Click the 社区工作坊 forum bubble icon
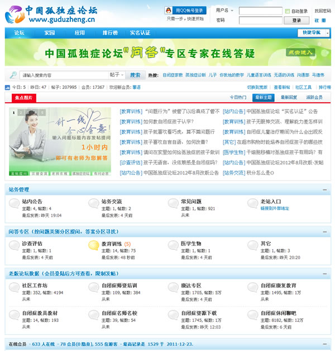Screen dimensions: 335x351 (x=15, y=288)
